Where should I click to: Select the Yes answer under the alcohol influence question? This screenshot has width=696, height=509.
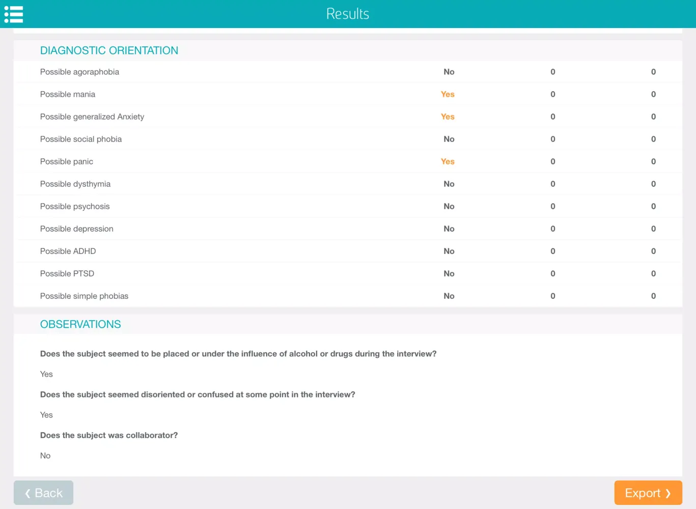click(x=46, y=374)
